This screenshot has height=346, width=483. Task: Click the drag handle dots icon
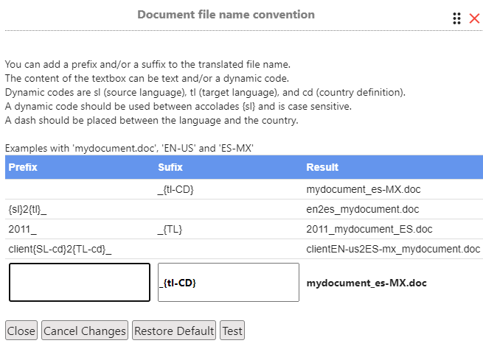coord(456,18)
